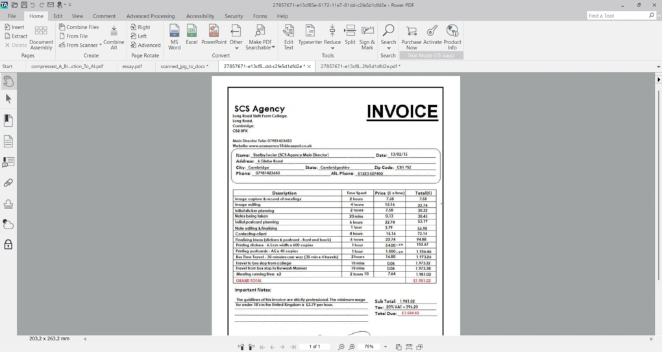Open the Advanced Processing tab
Image resolution: width=662 pixels, height=352 pixels.
click(151, 16)
